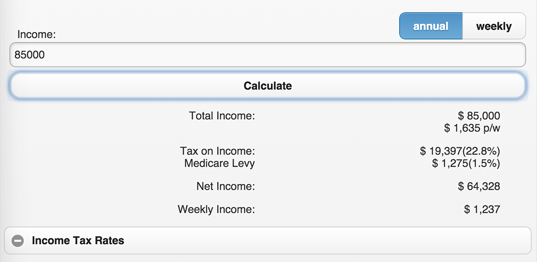
Task: Click the $ 1,635 p/w amount
Action: point(472,127)
